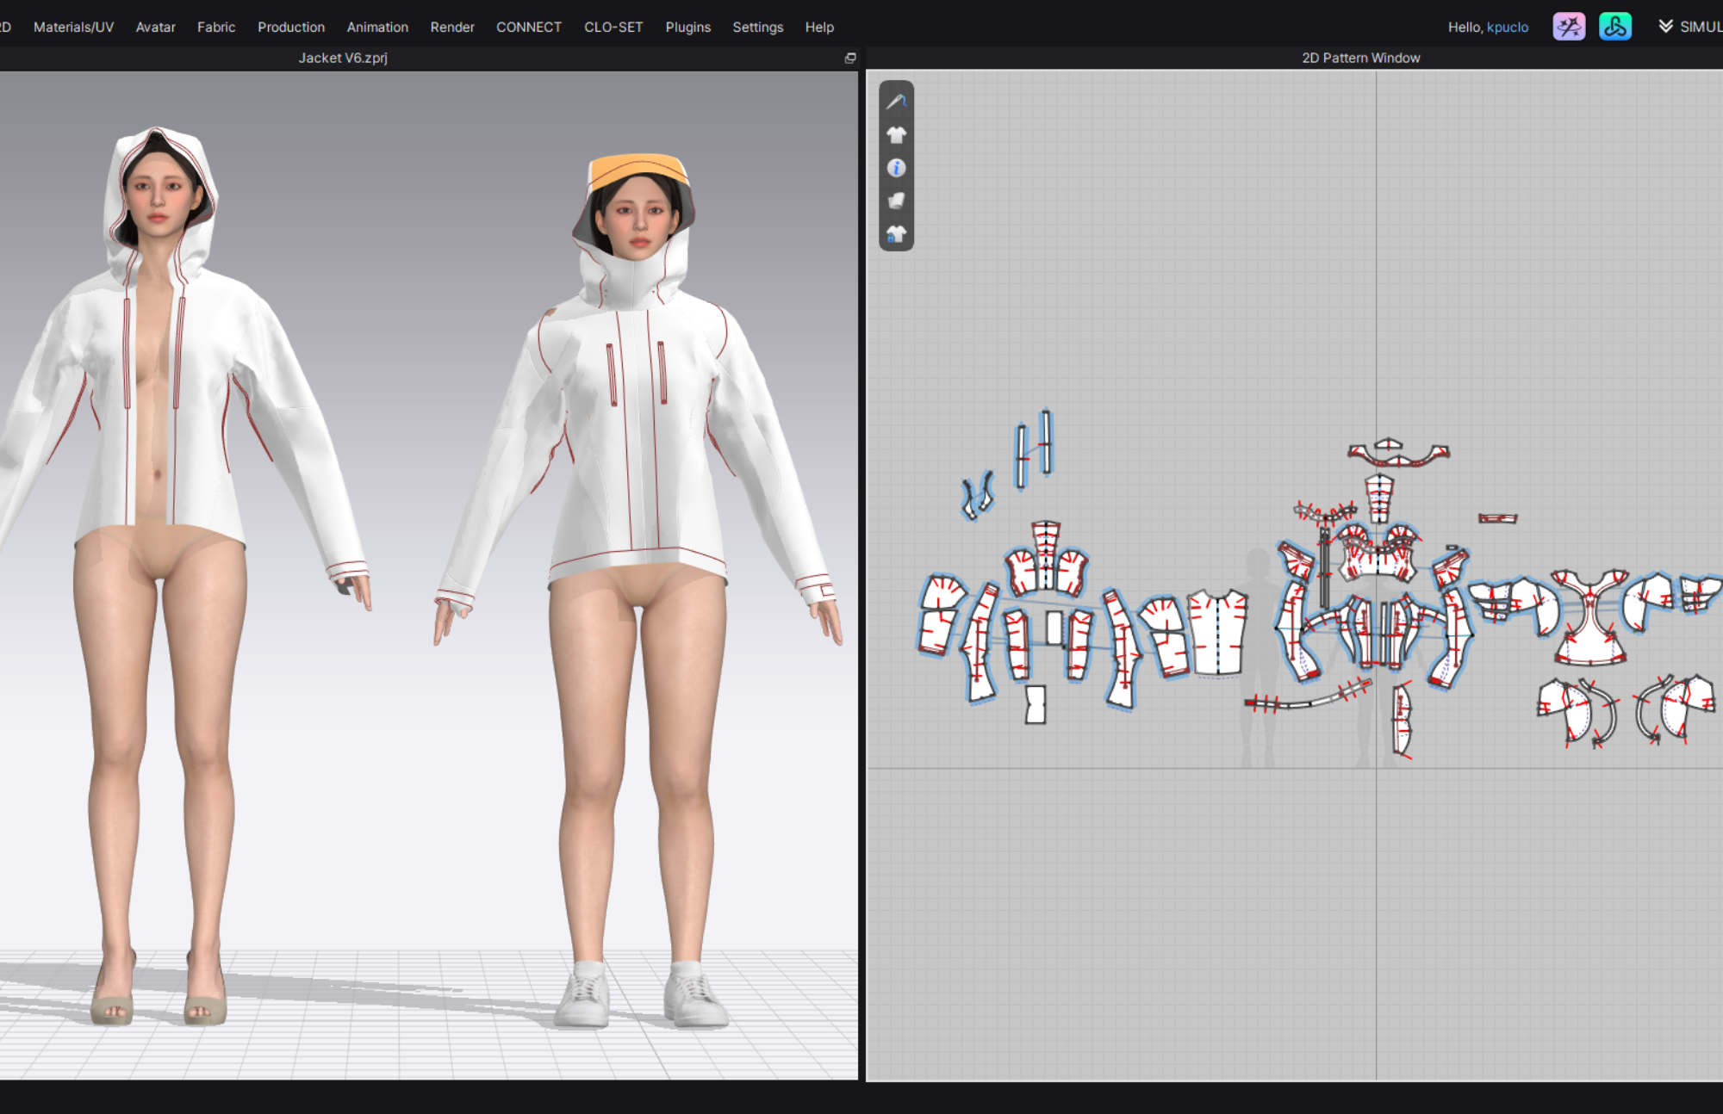Select the rectangular front bodice pattern piece
Viewport: 1723px width, 1114px height.
click(x=1217, y=633)
